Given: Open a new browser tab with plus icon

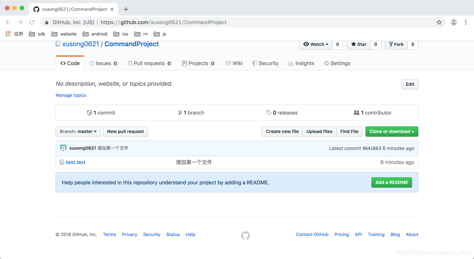Looking at the screenshot, I should click(126, 9).
